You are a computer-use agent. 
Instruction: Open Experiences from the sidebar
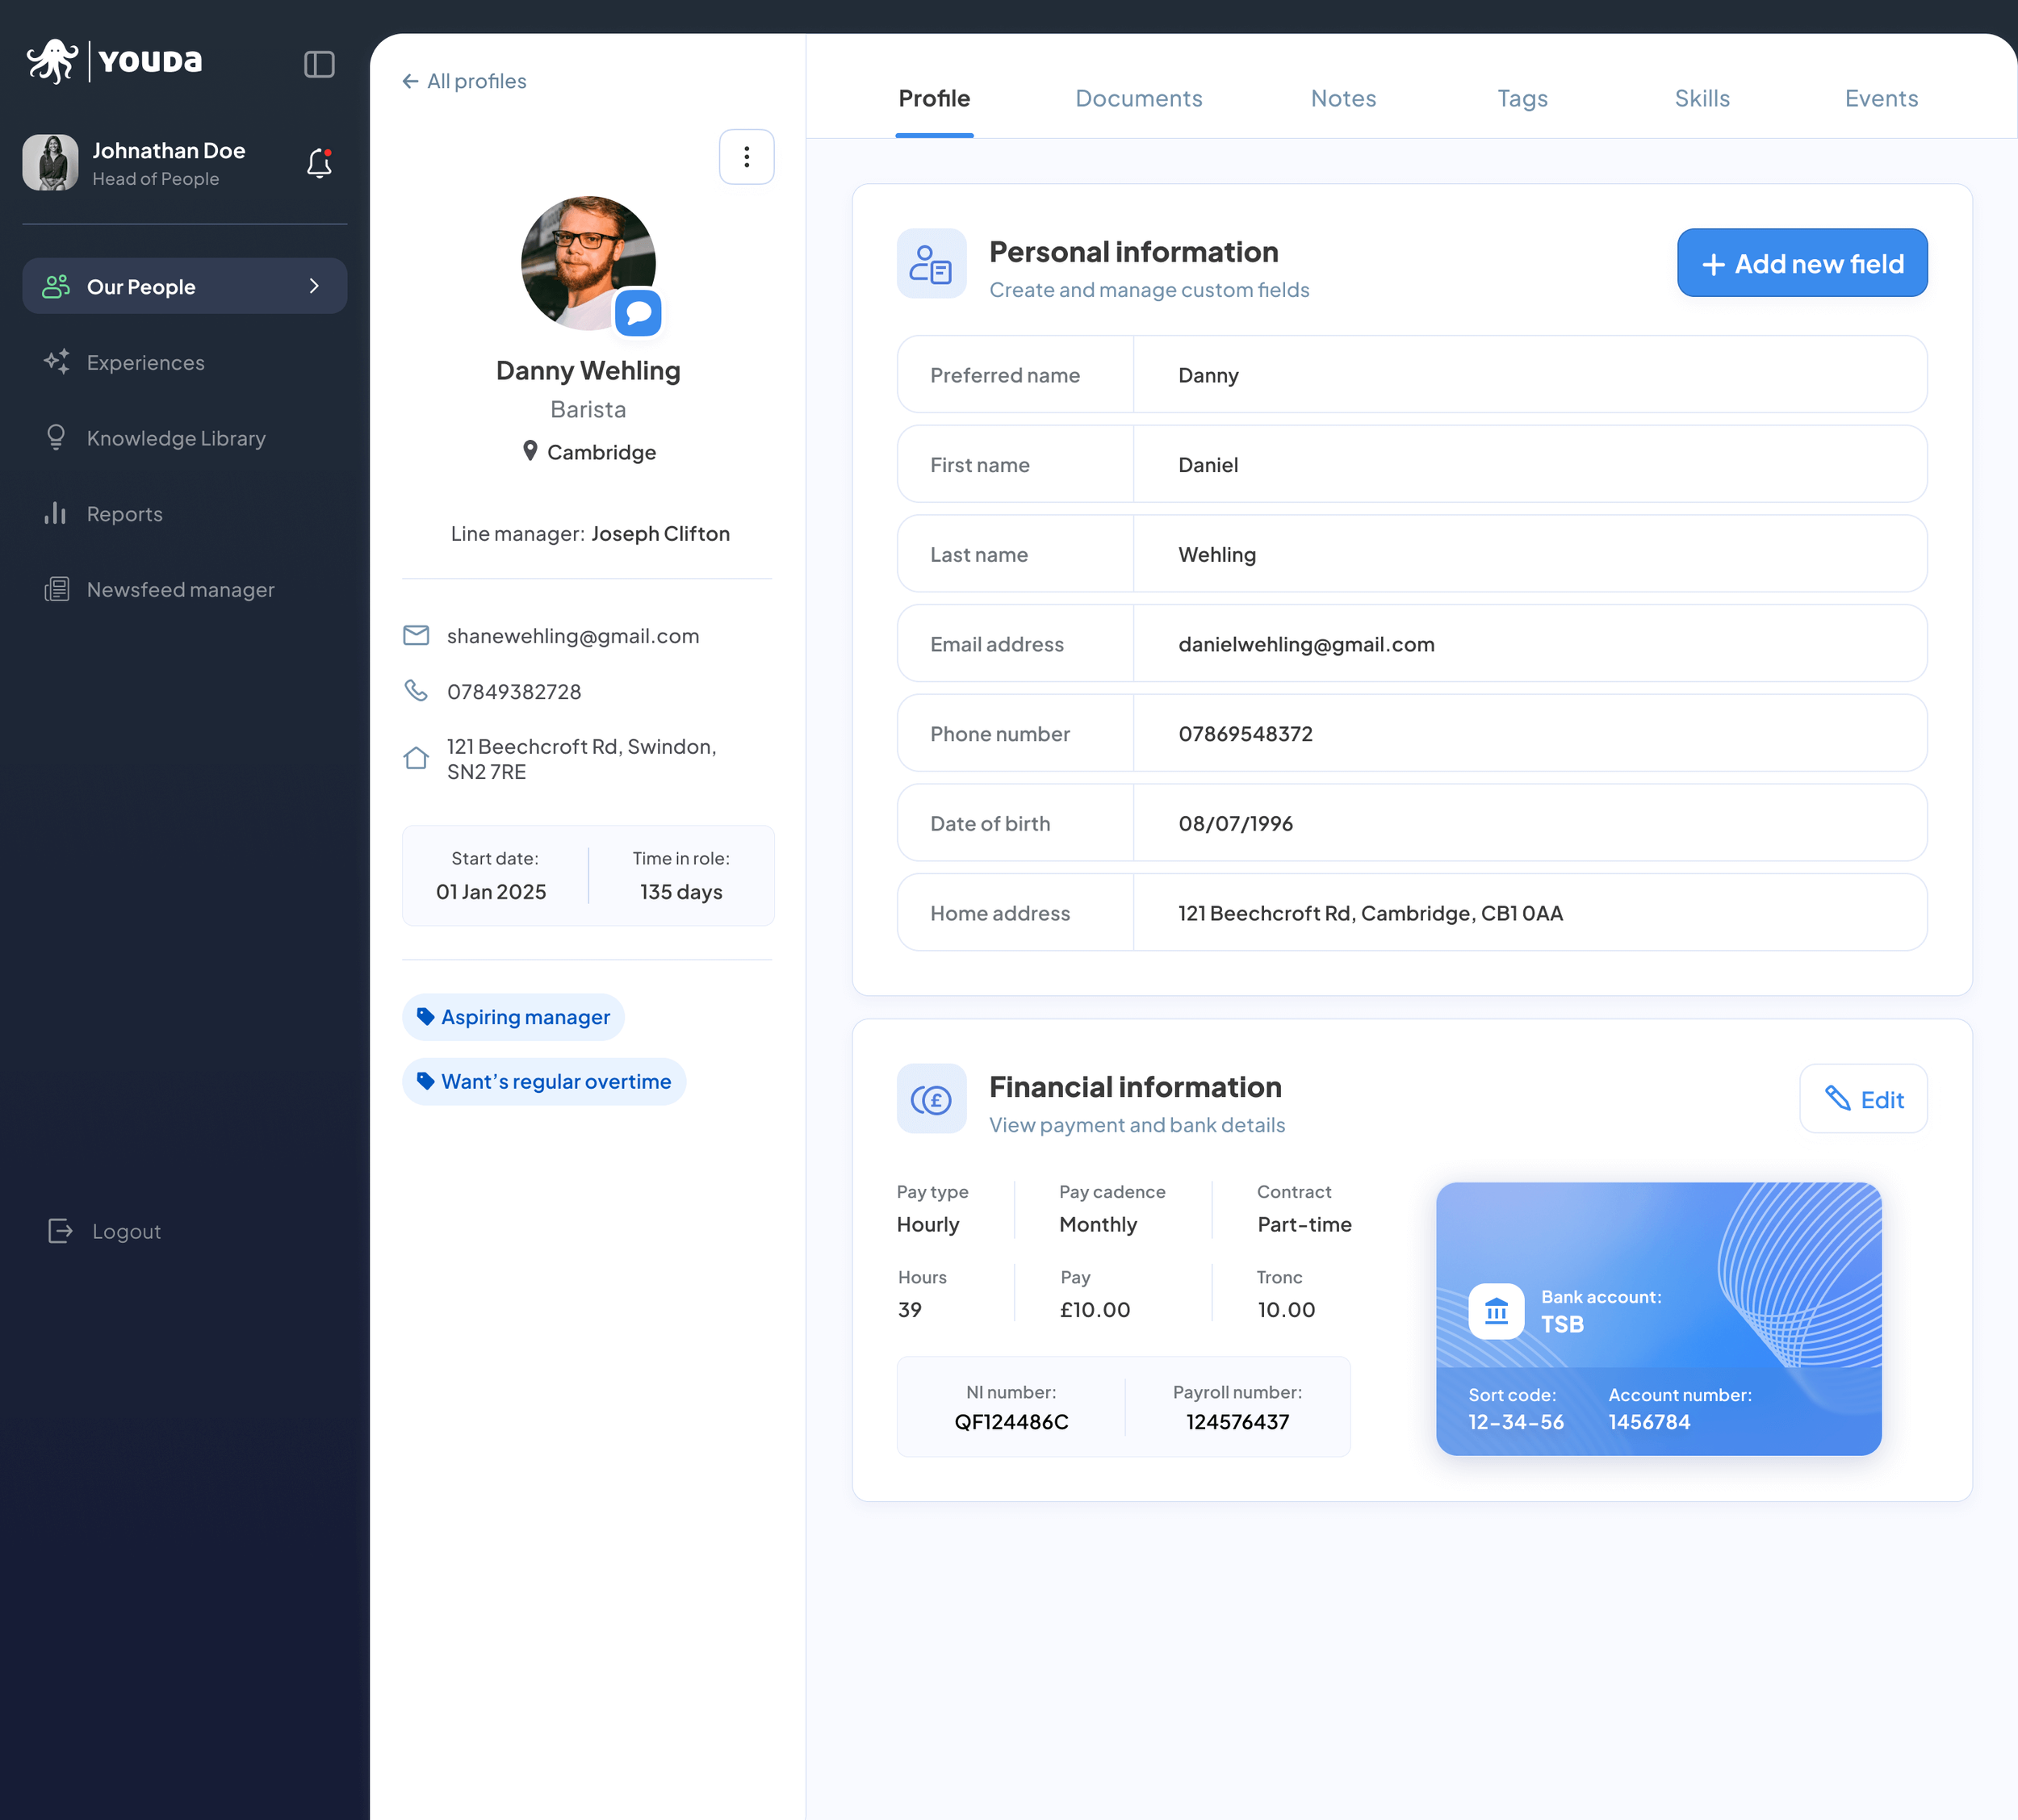pyautogui.click(x=146, y=363)
